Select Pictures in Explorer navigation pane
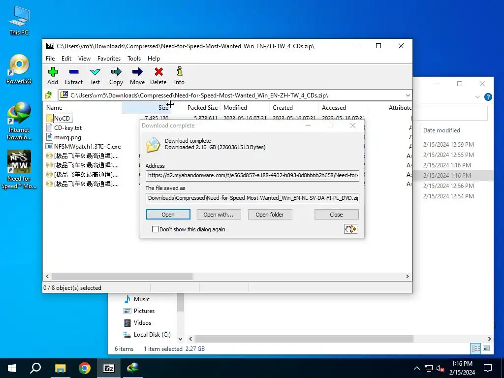 (139, 311)
